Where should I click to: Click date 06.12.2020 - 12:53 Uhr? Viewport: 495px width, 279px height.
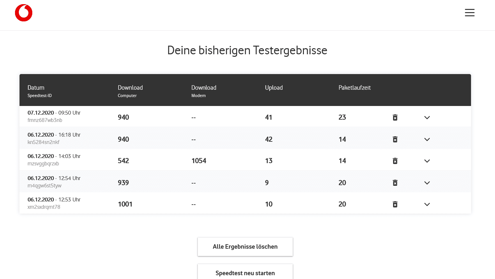tap(54, 200)
